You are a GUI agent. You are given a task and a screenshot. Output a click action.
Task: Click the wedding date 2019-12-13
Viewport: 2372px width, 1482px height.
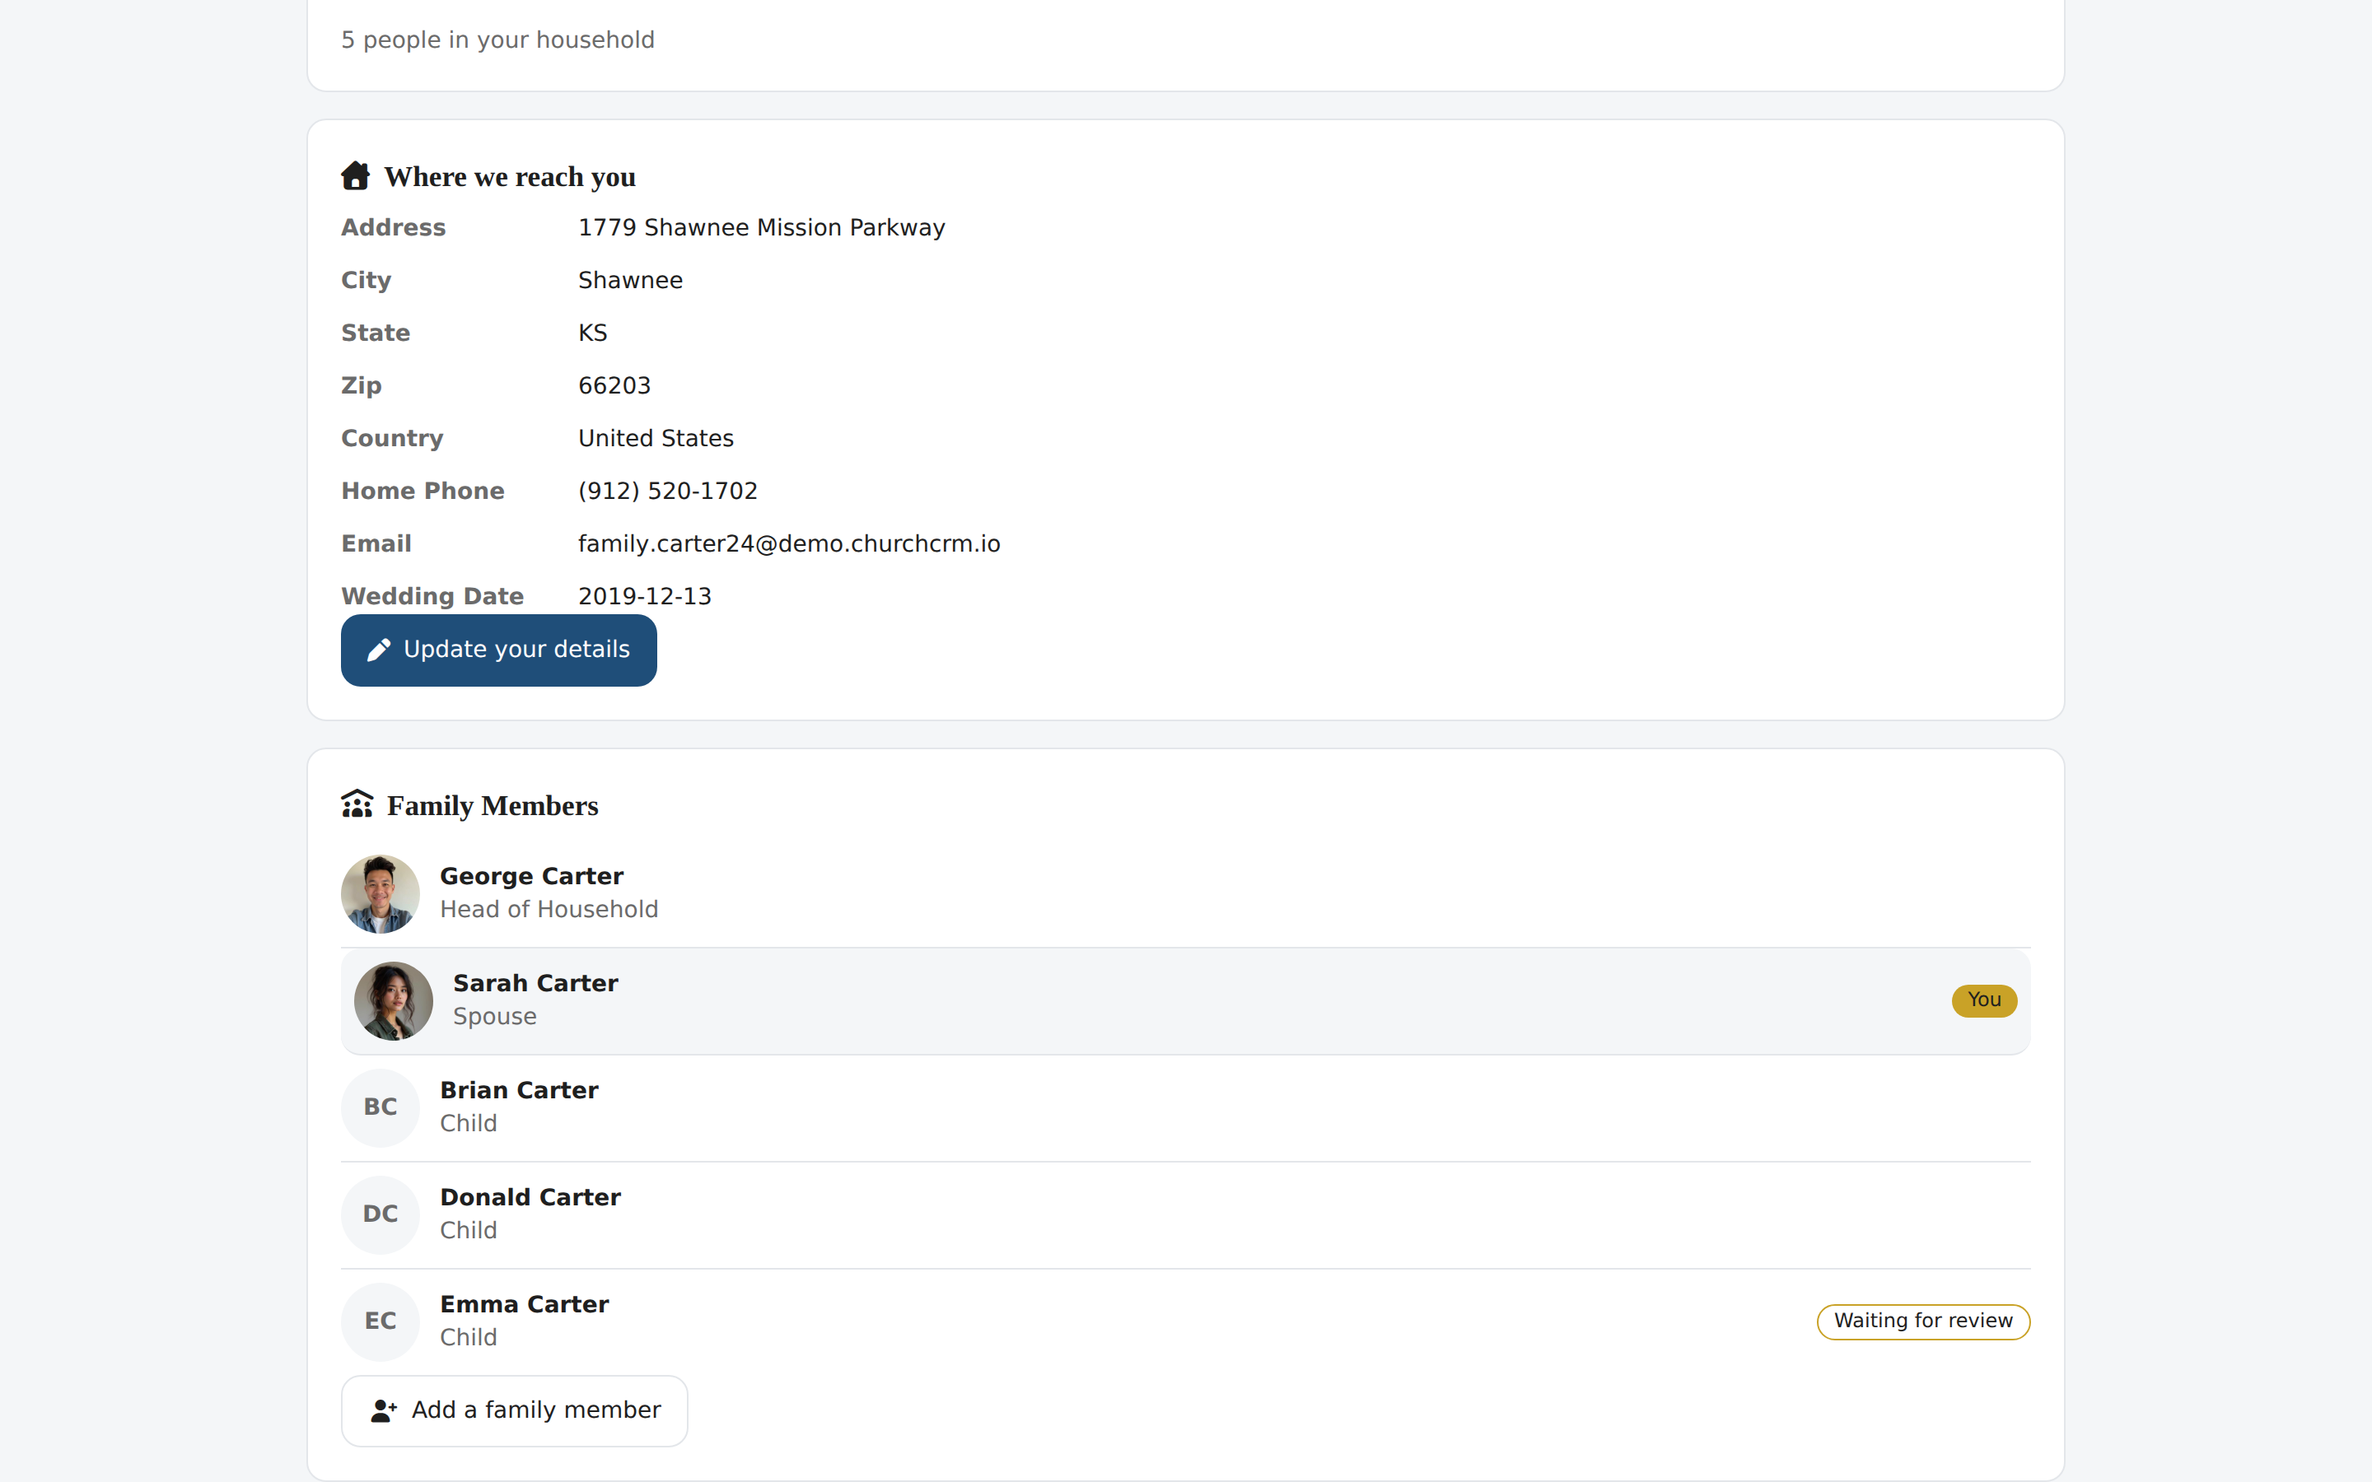[x=645, y=596]
